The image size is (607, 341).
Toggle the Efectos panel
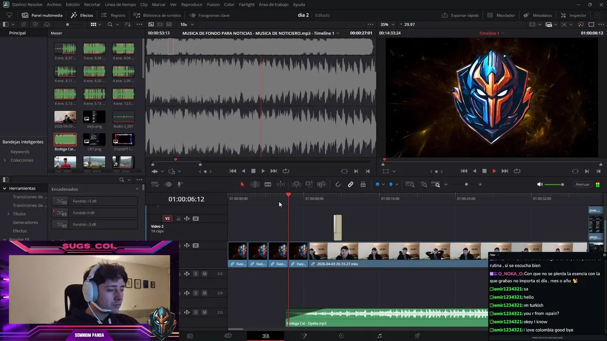click(82, 15)
